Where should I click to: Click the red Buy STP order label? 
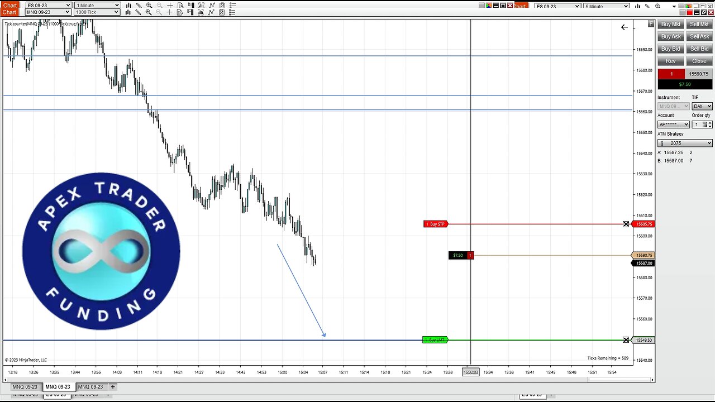(436, 224)
